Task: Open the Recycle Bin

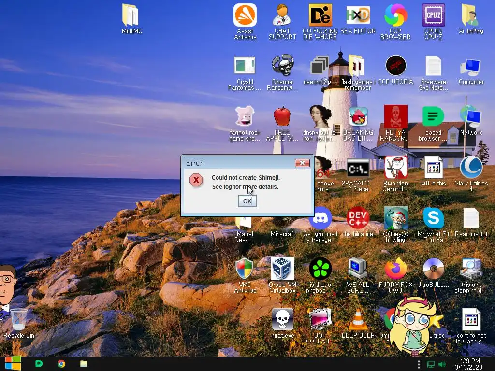Action: pos(19,324)
